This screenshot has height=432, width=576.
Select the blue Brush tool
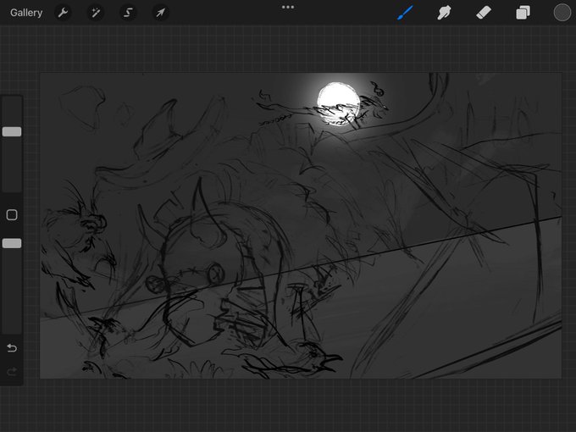coord(405,13)
